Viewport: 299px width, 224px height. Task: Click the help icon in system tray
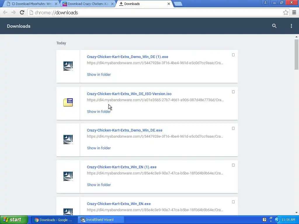coord(264,220)
